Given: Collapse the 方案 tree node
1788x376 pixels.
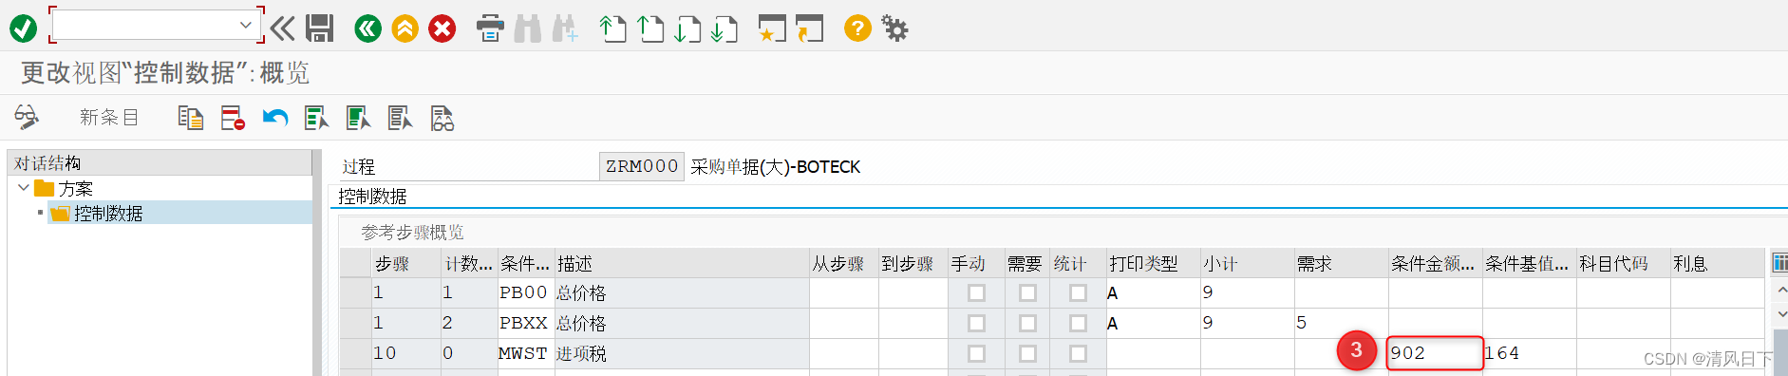Looking at the screenshot, I should 24,188.
